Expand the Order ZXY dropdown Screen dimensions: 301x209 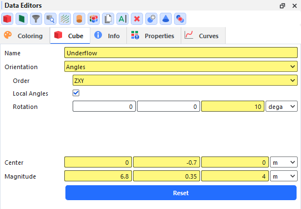185,80
